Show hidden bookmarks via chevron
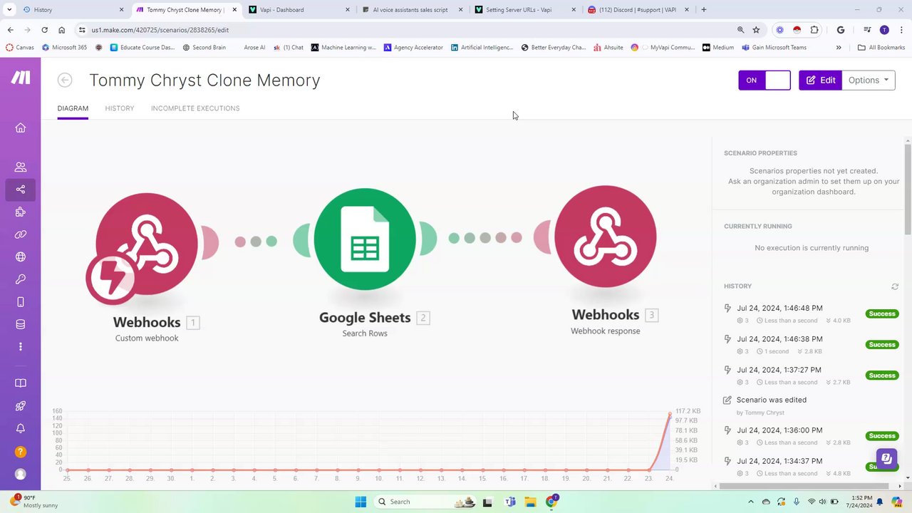The width and height of the screenshot is (912, 513). [839, 48]
